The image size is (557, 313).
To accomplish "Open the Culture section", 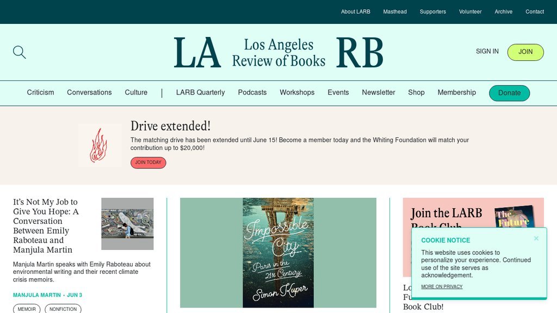I will [136, 92].
